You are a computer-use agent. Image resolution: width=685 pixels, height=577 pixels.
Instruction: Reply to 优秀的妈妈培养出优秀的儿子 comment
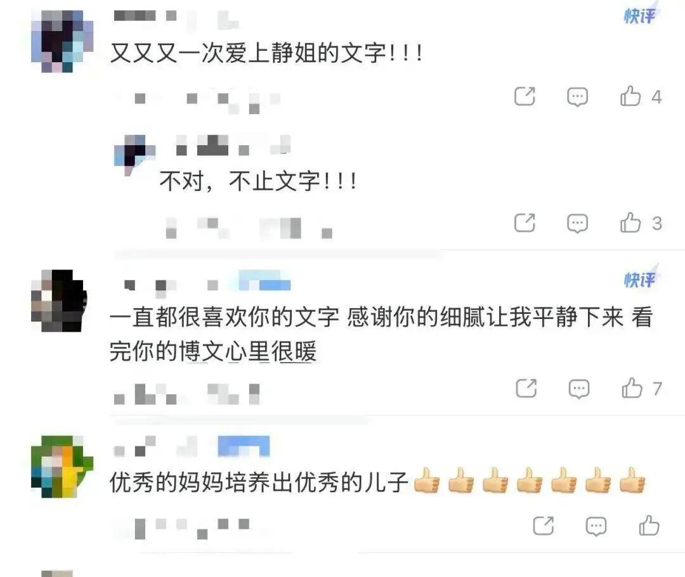[x=596, y=526]
